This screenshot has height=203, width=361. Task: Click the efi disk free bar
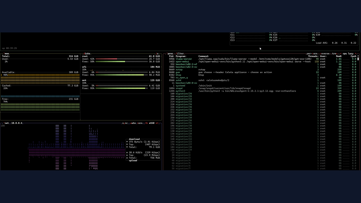(x=122, y=75)
